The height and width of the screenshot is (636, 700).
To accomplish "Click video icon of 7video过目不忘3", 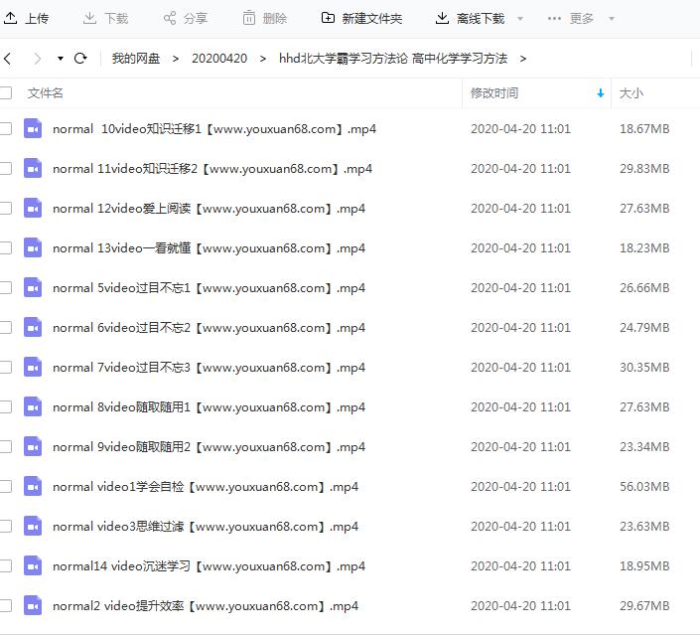I will pos(33,368).
